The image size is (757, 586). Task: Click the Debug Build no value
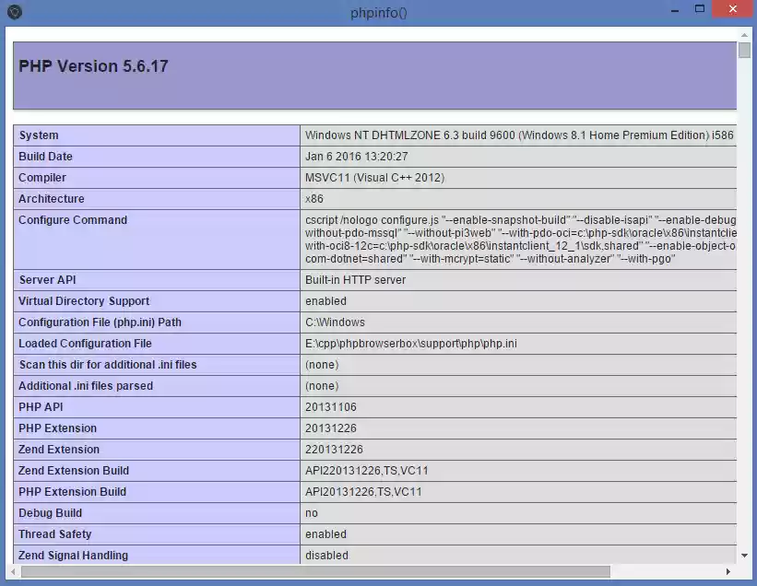312,513
